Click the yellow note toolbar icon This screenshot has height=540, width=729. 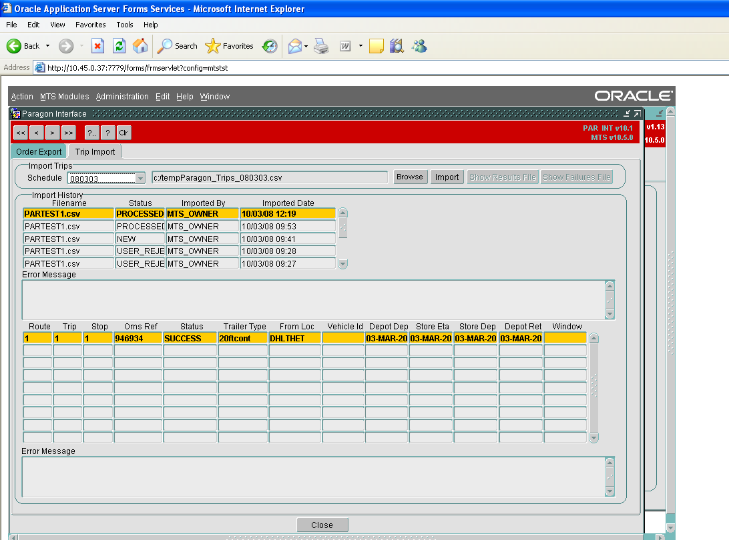[x=376, y=46]
